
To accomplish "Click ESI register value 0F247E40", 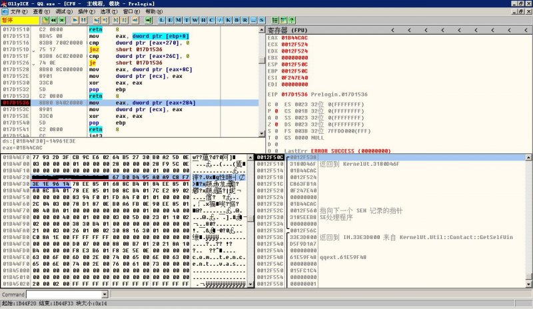I will 294,77.
